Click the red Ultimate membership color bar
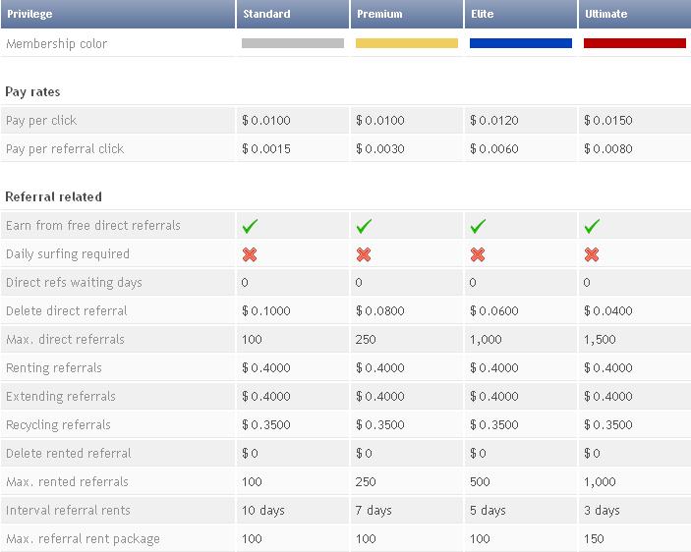 coord(635,43)
